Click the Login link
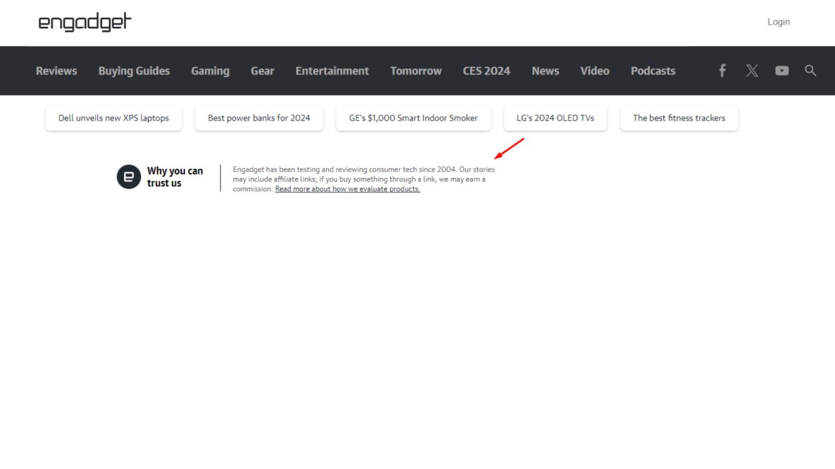The height and width of the screenshot is (469, 835). pyautogui.click(x=778, y=22)
